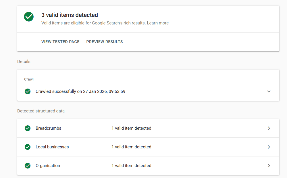Select the Organisation row label

pyautogui.click(x=48, y=166)
